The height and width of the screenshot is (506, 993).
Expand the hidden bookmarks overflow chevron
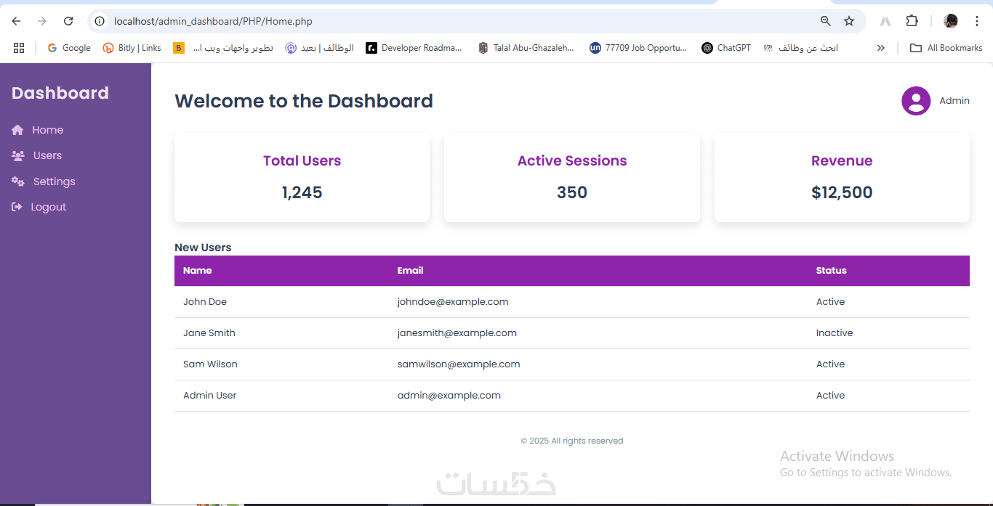point(881,48)
